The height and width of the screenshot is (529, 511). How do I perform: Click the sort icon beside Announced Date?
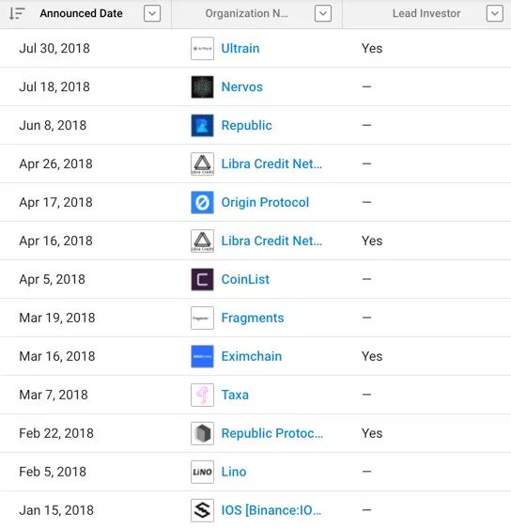point(17,14)
